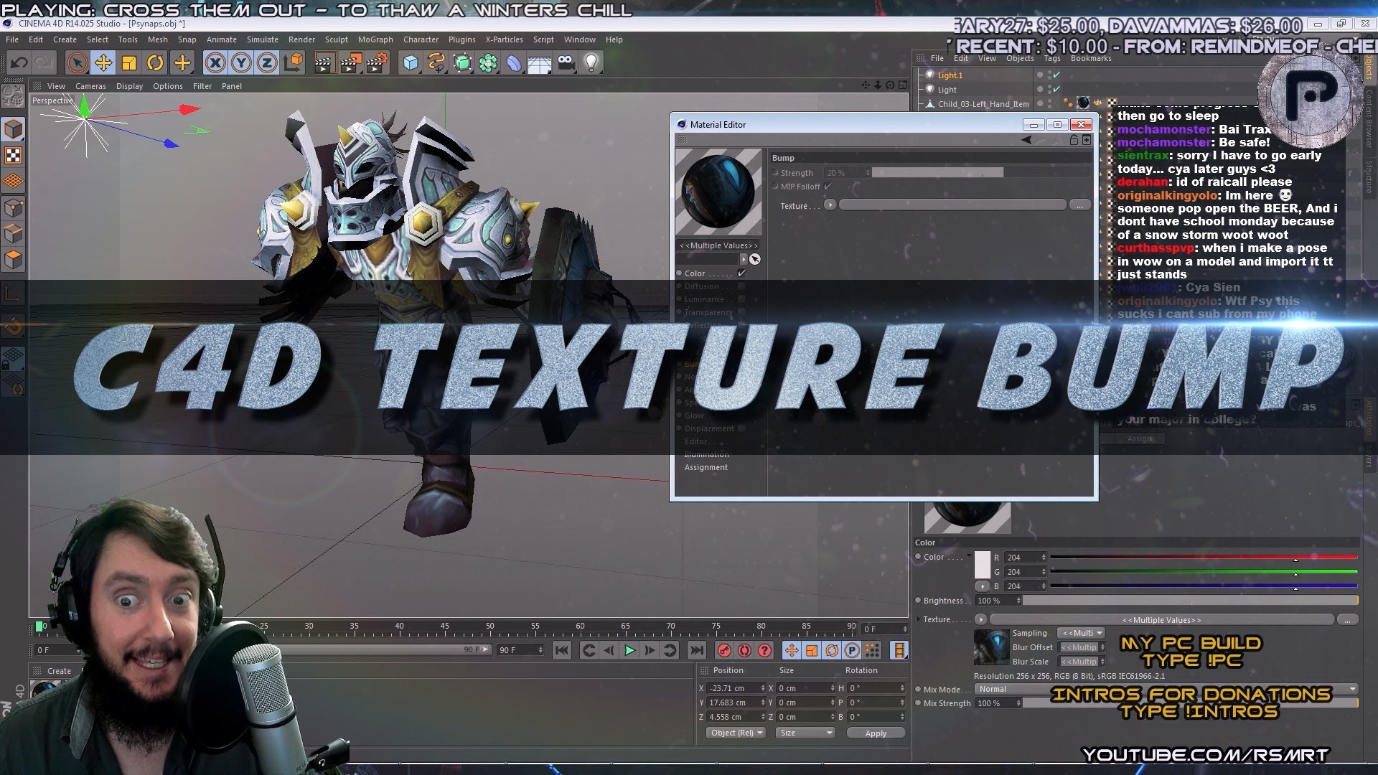This screenshot has height=775, width=1378.
Task: Open Edit Render Settings
Action: click(377, 63)
